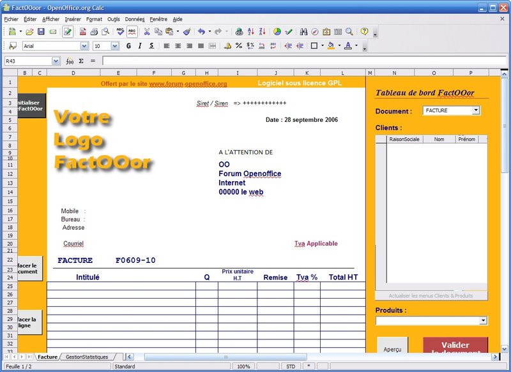
Task: Run the spellcheck tool
Action: 120,31
